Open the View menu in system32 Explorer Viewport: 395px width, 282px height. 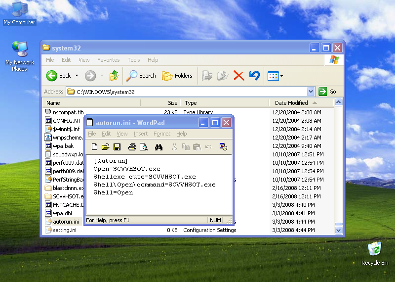click(x=84, y=60)
